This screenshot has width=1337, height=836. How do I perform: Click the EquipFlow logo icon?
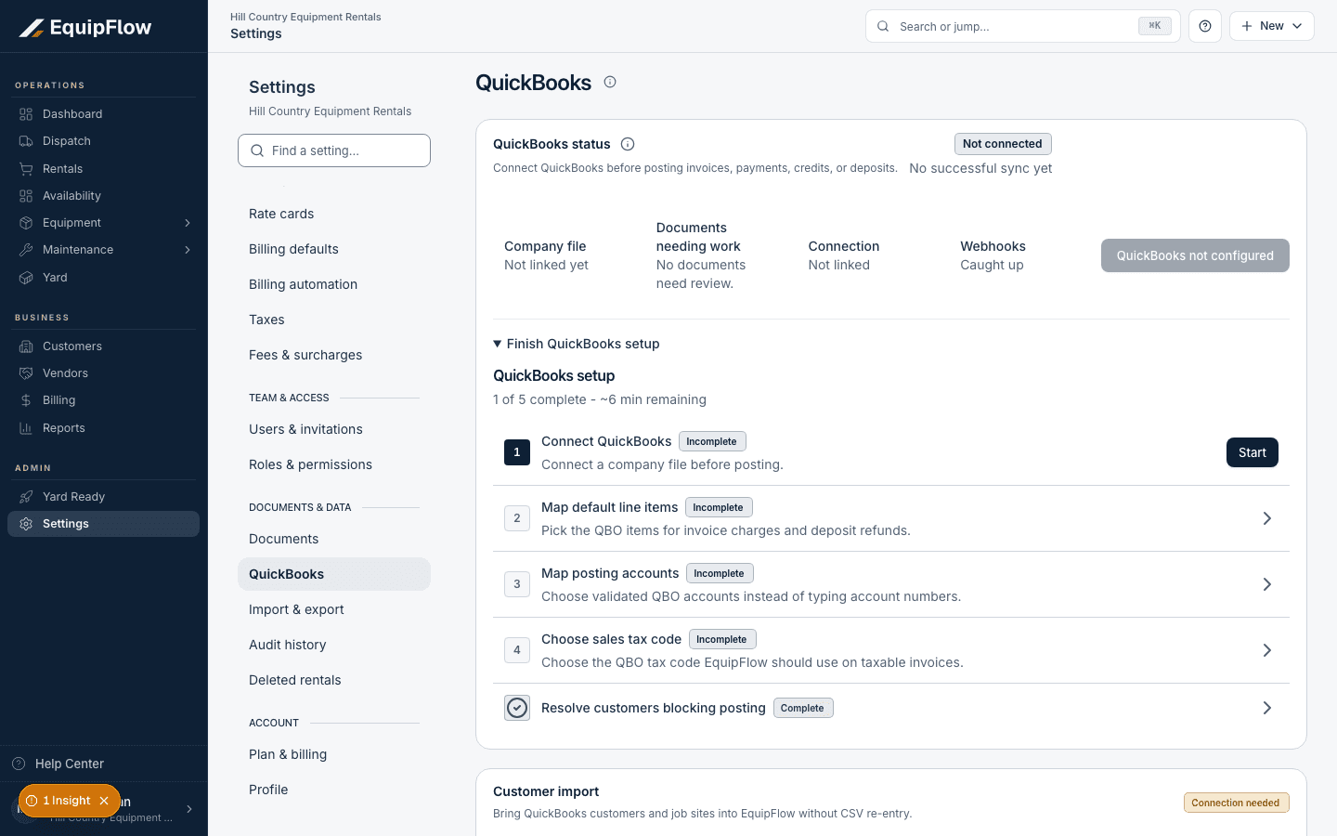click(32, 28)
